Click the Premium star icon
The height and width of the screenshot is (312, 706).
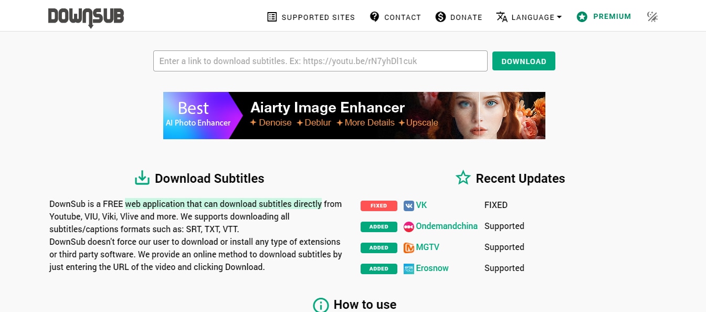[x=582, y=17]
